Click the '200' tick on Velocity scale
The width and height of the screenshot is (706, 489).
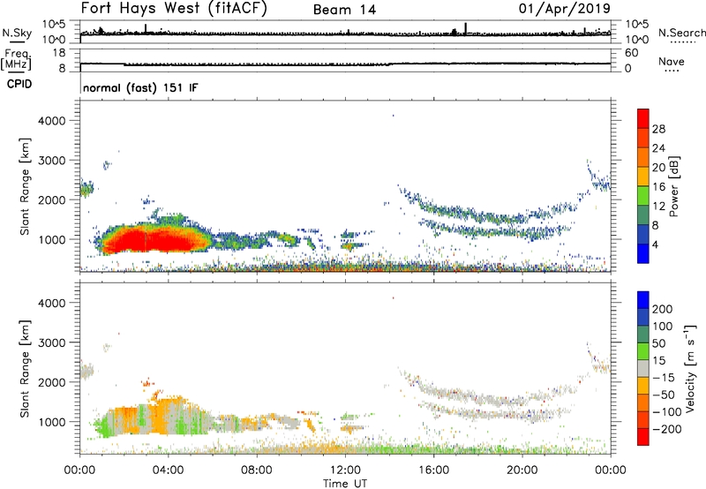coord(662,309)
